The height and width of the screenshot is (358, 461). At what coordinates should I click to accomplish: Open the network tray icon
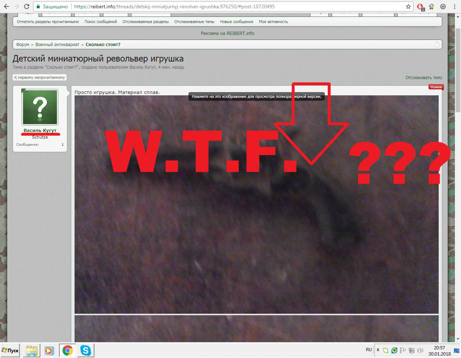(412, 350)
